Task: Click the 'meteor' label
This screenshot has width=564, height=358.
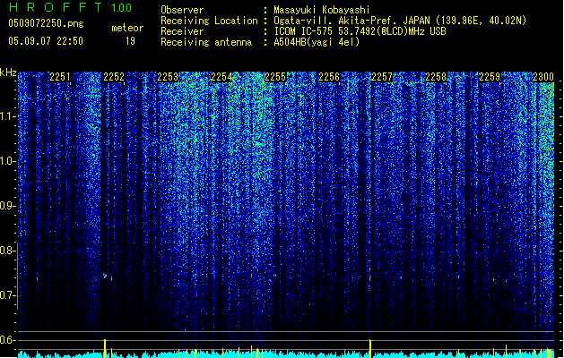Action: [127, 28]
